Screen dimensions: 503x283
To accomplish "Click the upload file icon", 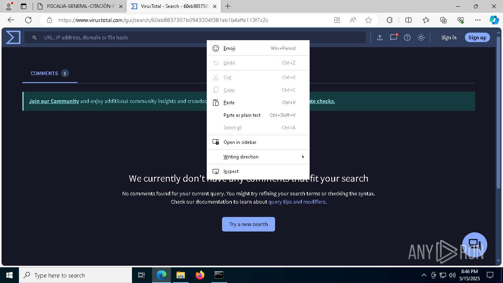I will pyautogui.click(x=380, y=38).
